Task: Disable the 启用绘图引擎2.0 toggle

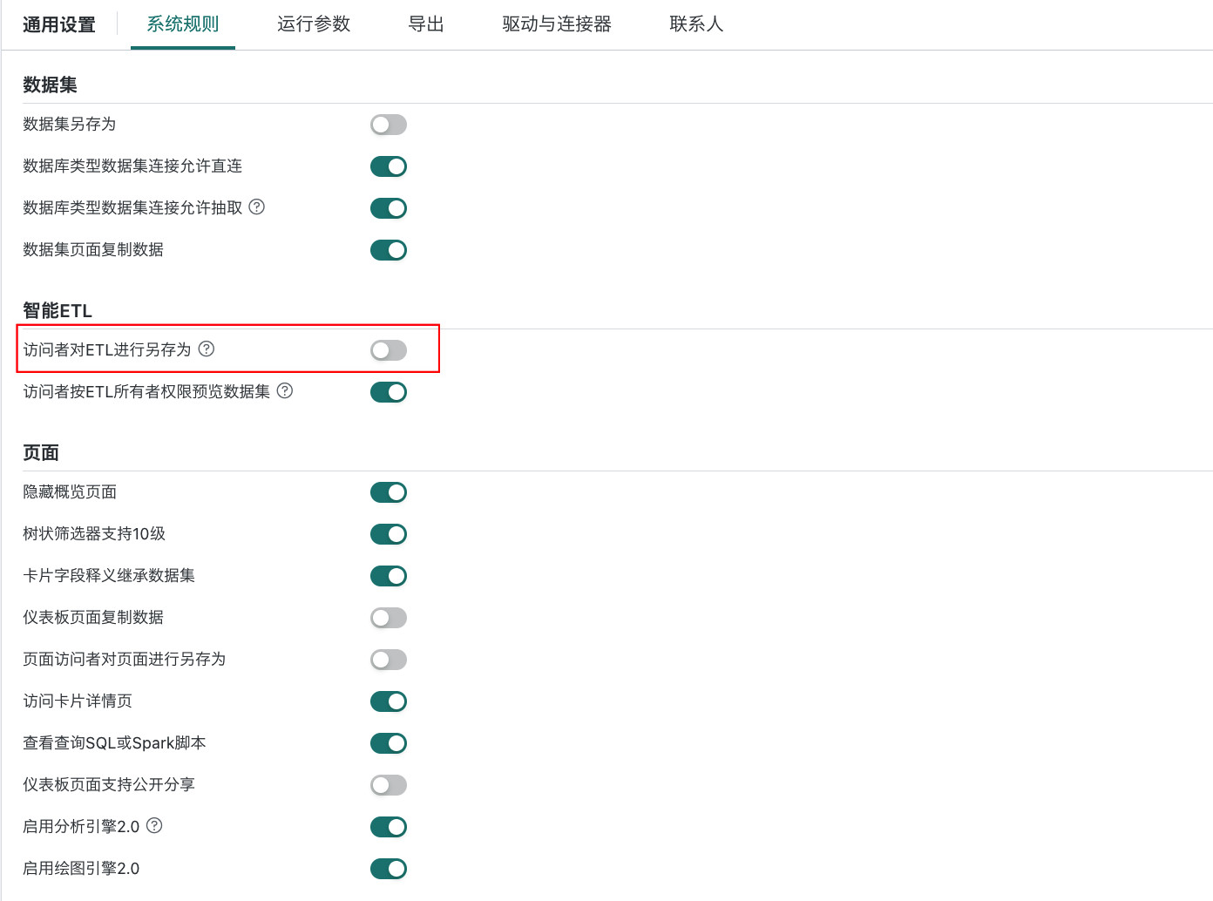Action: coord(389,868)
